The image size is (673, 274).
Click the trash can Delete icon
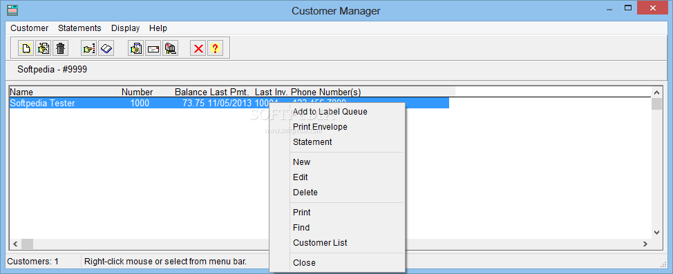click(60, 48)
